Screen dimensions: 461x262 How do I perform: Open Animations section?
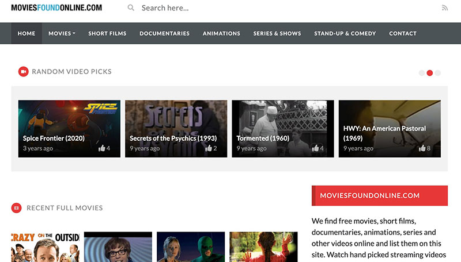[x=221, y=33]
